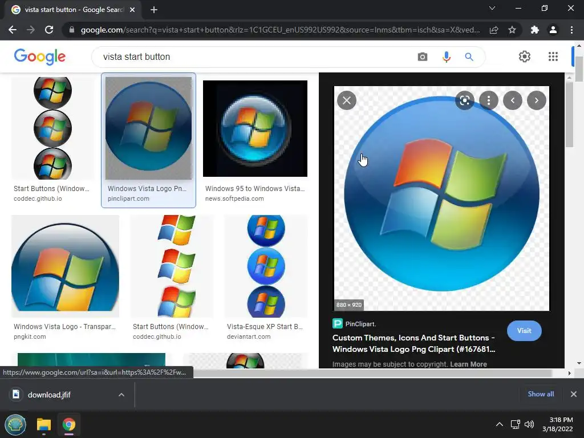The width and height of the screenshot is (584, 438).
Task: Open the network tray icon
Action: (515, 424)
